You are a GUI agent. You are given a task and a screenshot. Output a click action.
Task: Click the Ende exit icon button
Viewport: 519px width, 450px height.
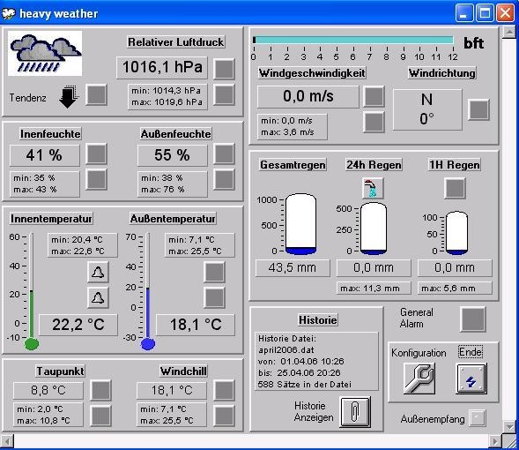pyautogui.click(x=471, y=379)
